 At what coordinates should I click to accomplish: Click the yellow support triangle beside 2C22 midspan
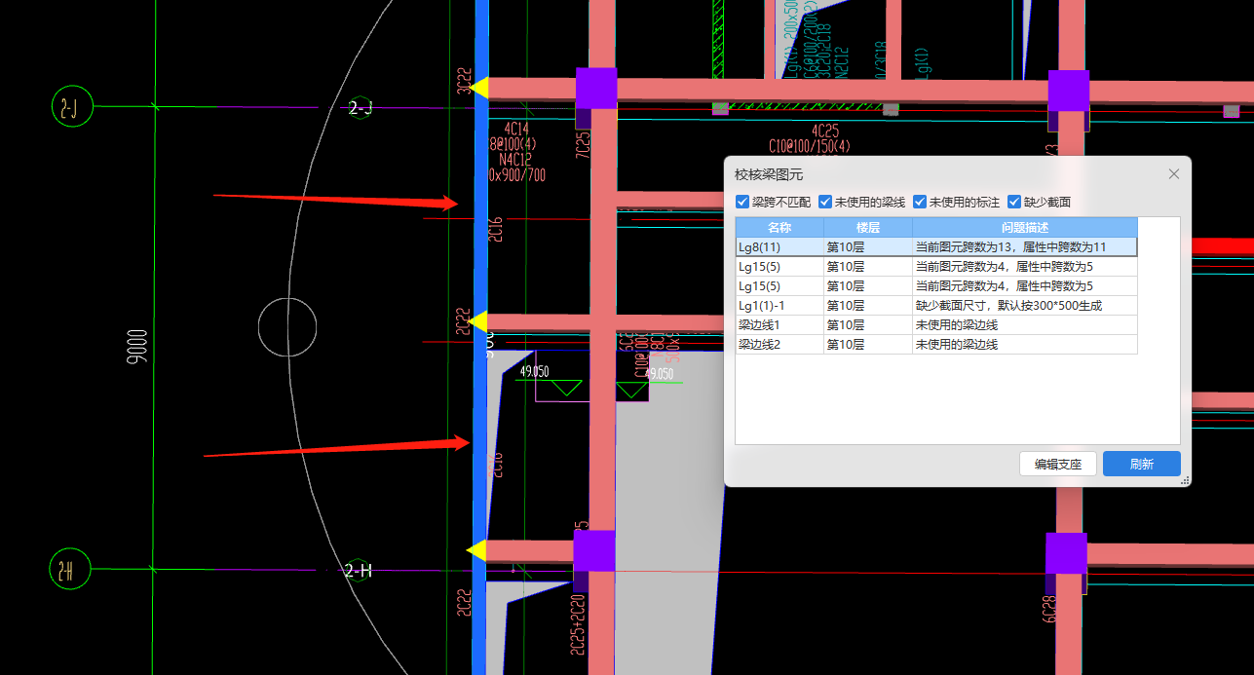[x=476, y=320]
